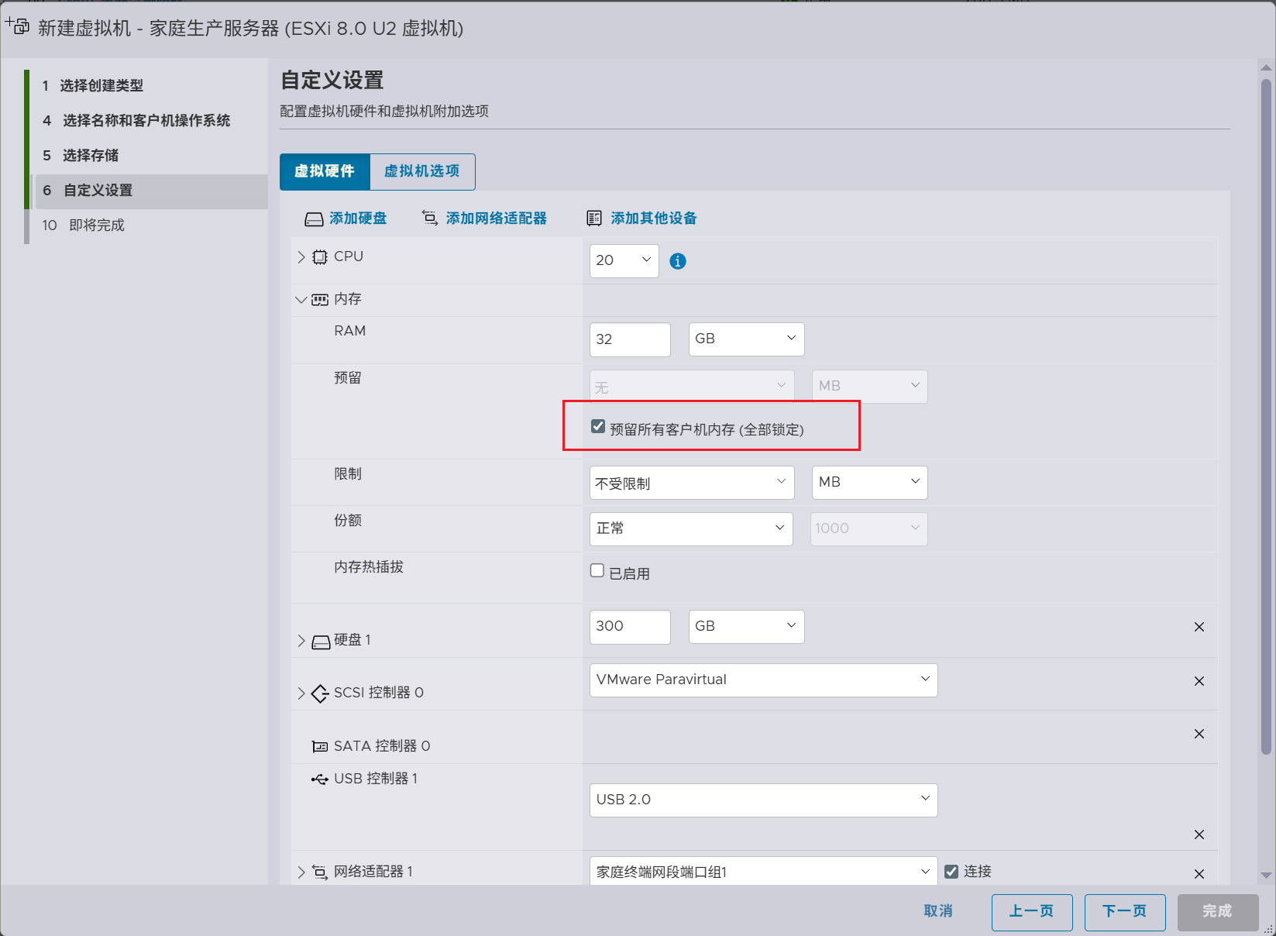Click the Add other device icon
Viewport: 1276px width, 936px height.
point(594,219)
